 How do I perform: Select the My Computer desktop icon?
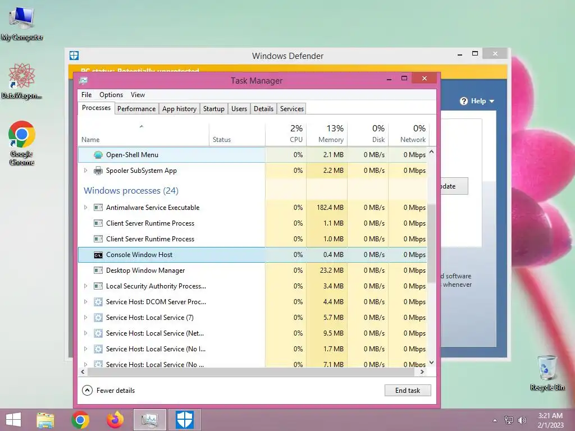[22, 24]
